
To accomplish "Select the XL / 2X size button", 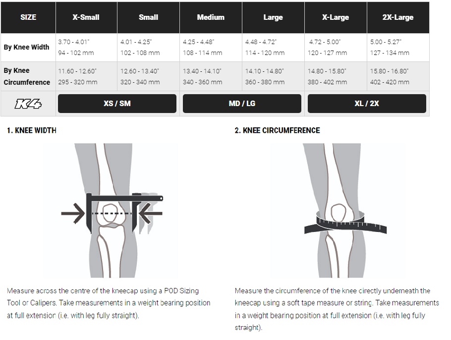I will (367, 104).
